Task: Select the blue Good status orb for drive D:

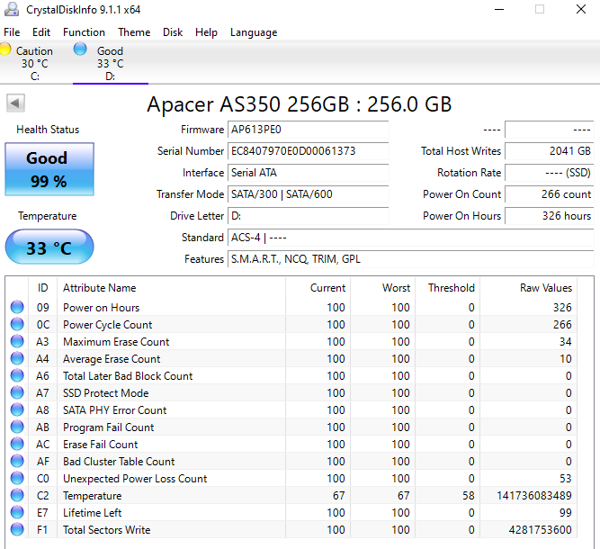Action: [x=80, y=49]
